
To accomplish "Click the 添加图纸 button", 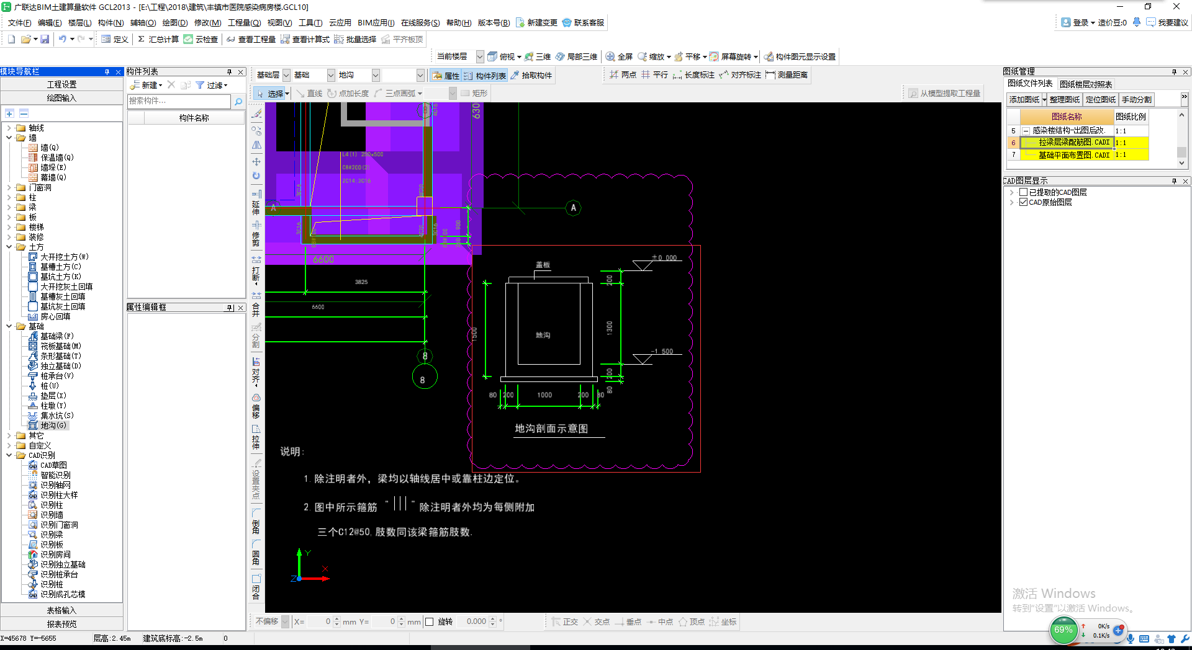I will 1024,99.
